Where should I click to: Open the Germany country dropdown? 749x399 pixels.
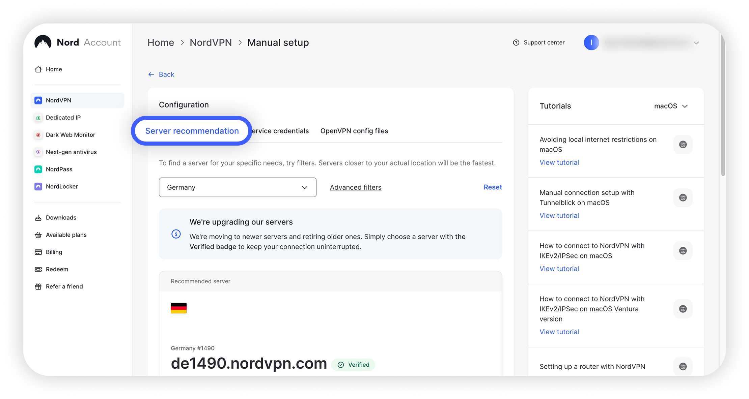tap(238, 187)
